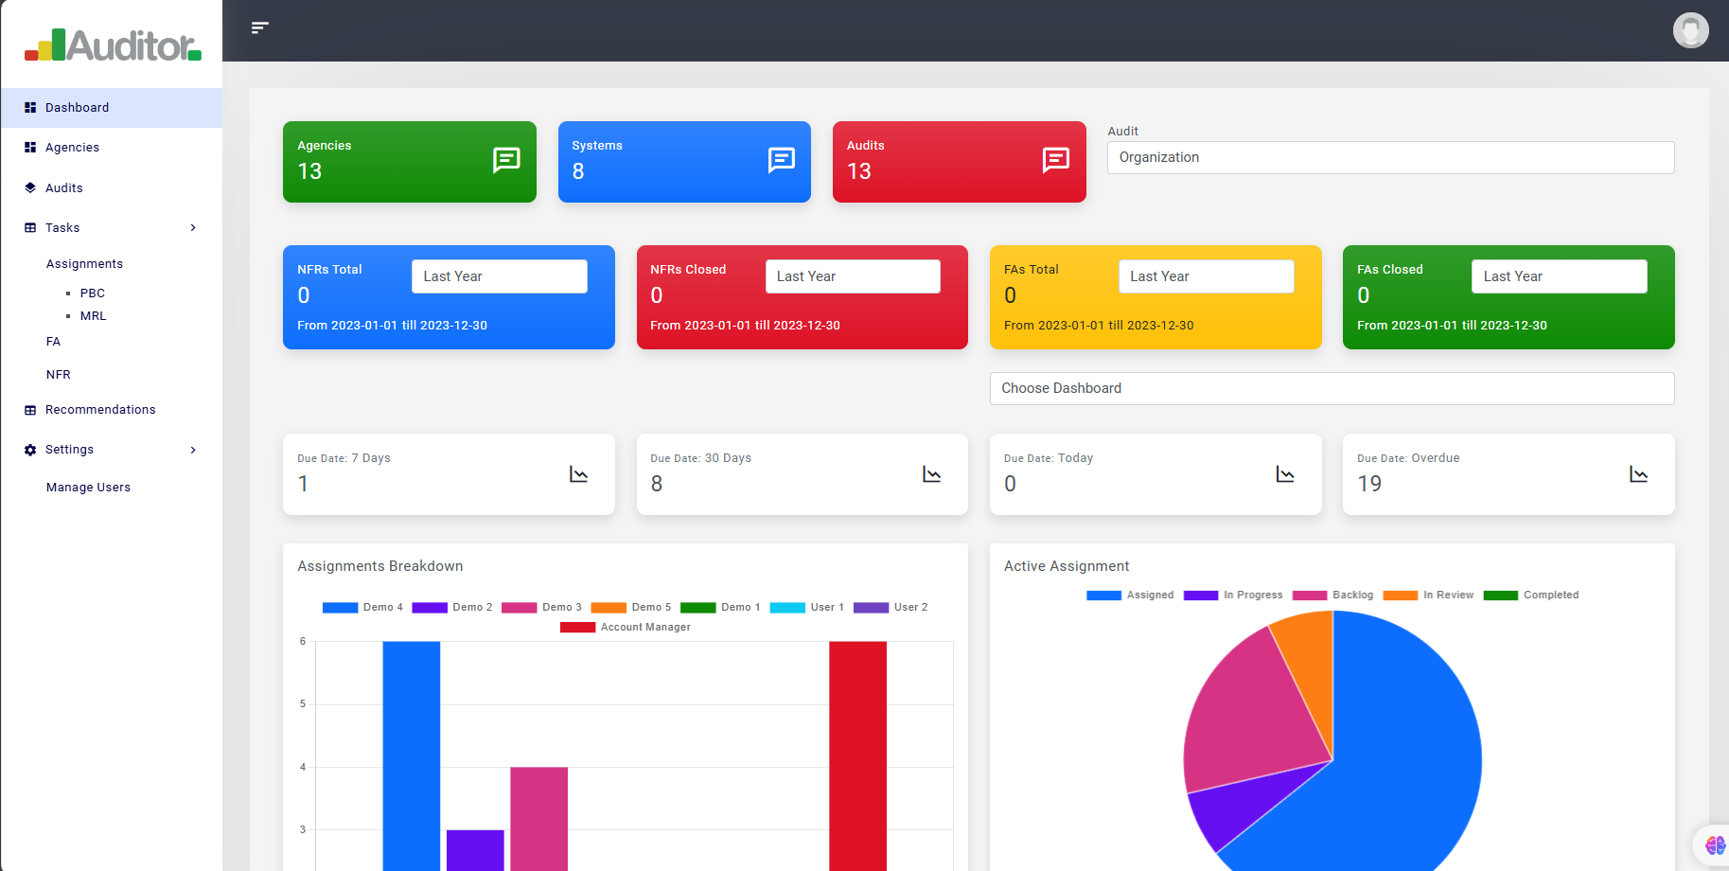Viewport: 1729px width, 871px height.
Task: Open the Audit Organization dropdown
Action: [1389, 158]
